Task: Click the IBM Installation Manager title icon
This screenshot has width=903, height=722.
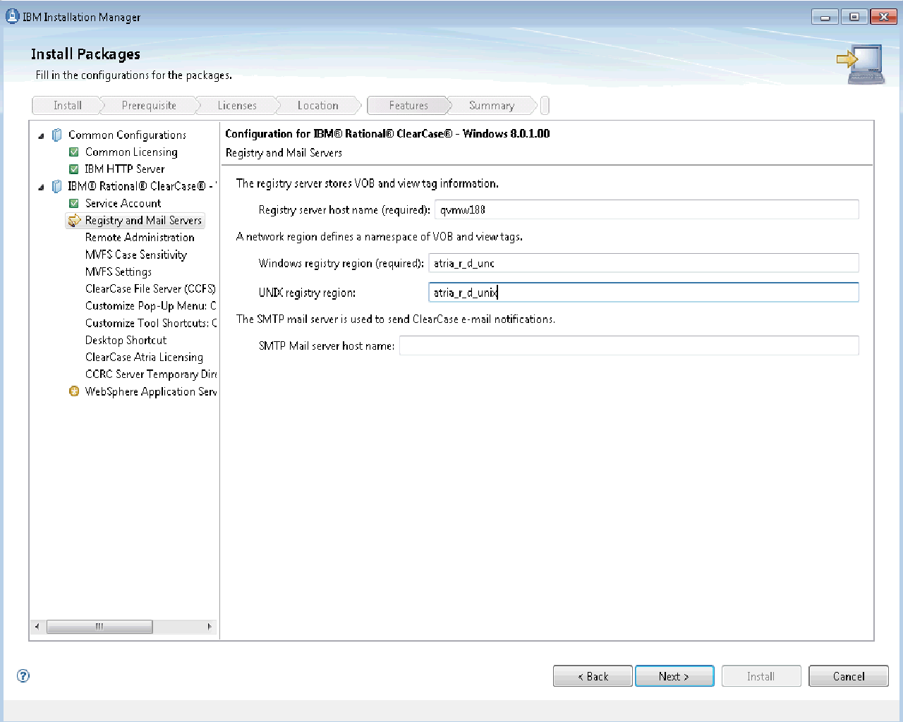Action: coord(12,16)
